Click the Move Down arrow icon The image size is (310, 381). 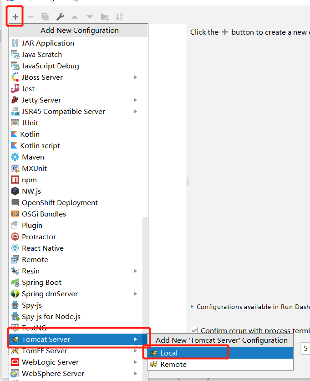pos(90,17)
